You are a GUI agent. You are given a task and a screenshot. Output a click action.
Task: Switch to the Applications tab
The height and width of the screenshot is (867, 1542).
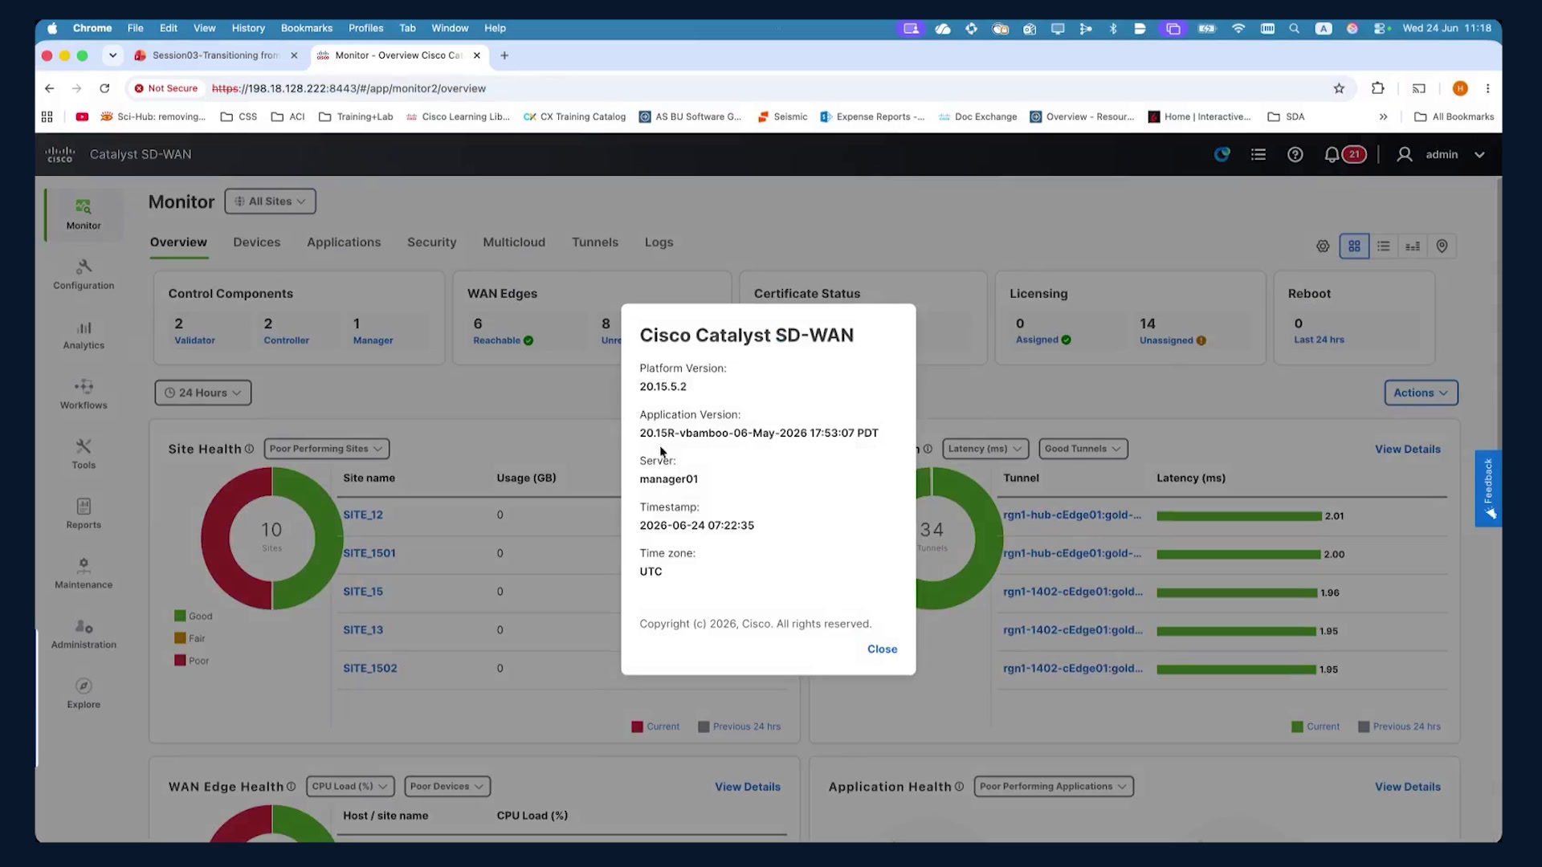[x=344, y=242]
